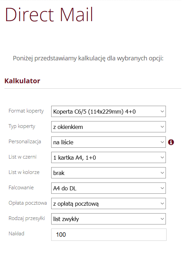
Task: Click the Typ koperty label
Action: click(x=22, y=127)
